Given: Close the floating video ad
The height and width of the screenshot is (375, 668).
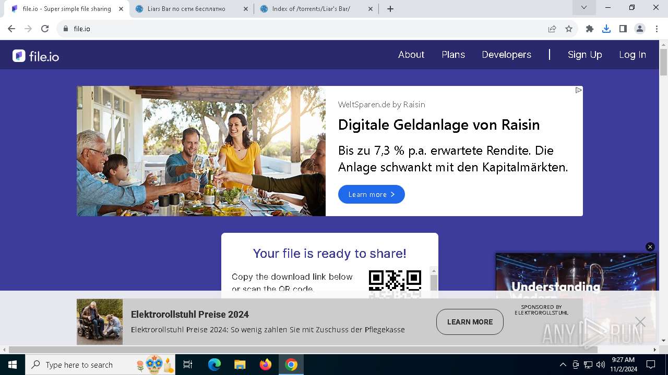Looking at the screenshot, I should [x=650, y=247].
